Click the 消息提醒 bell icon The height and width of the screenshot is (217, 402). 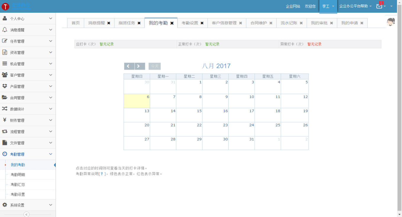coord(5,30)
